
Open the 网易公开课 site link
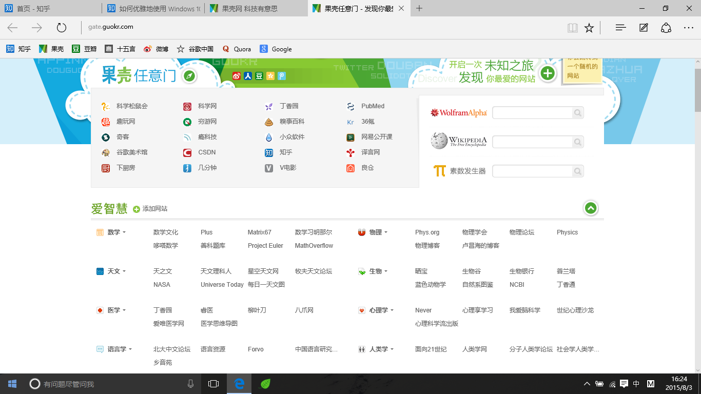[377, 137]
